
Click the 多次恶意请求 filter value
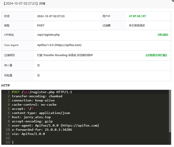pyautogui.click(x=137, y=26)
